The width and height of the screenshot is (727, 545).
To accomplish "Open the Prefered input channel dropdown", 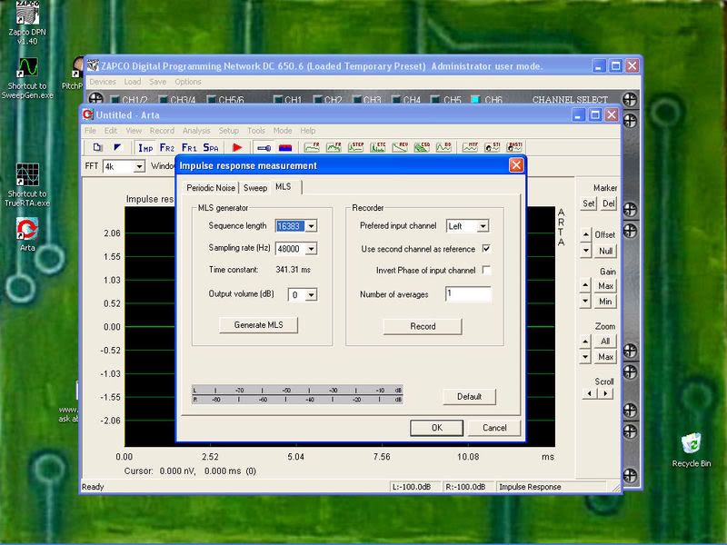I will tap(483, 226).
